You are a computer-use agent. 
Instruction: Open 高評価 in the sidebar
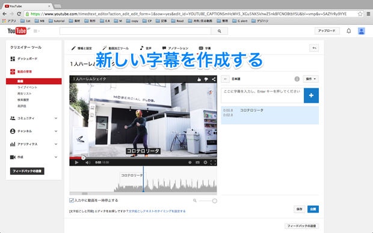22,106
